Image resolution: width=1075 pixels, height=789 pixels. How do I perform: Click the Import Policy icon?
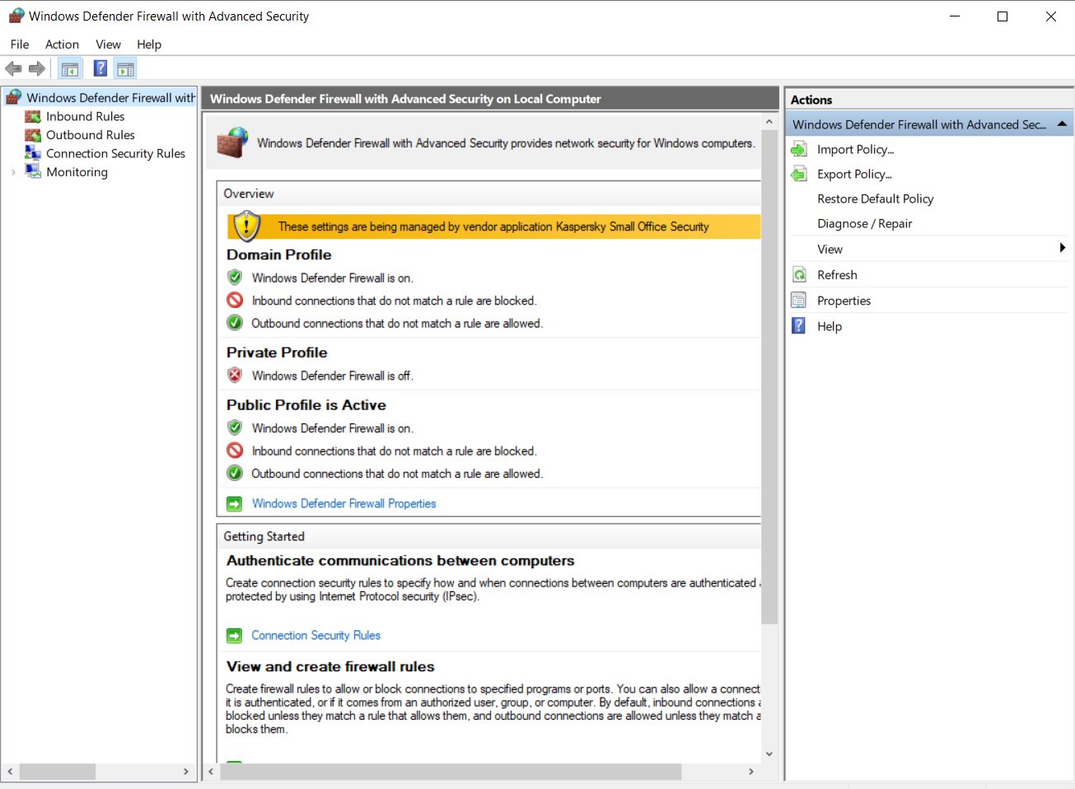pos(799,150)
